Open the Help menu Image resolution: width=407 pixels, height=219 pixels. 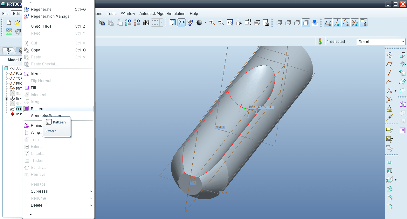194,14
